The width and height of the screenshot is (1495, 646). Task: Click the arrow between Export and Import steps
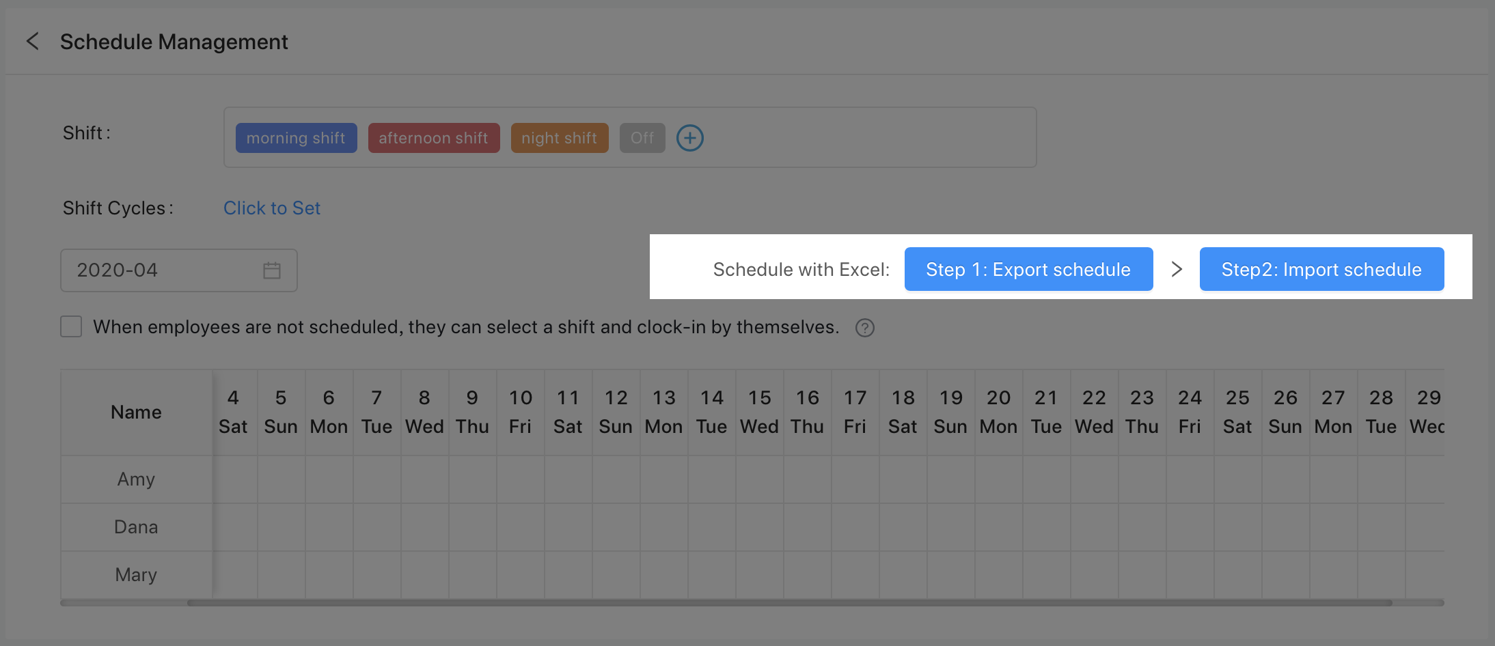click(x=1176, y=270)
